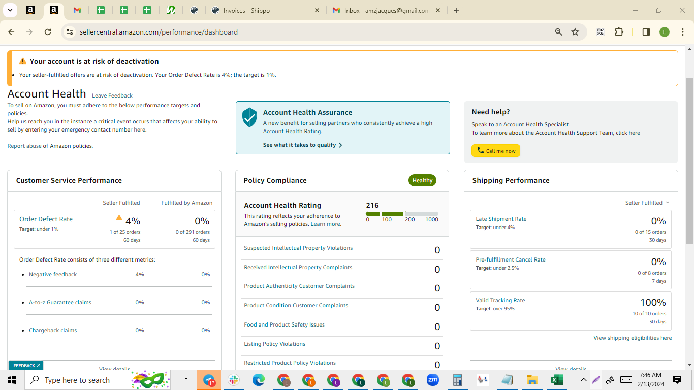694x390 pixels.
Task: Open the Late Shipment Rate link
Action: [x=501, y=219]
